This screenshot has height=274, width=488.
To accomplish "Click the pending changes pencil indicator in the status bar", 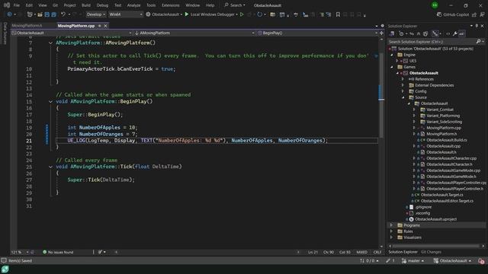I will (x=390, y=260).
